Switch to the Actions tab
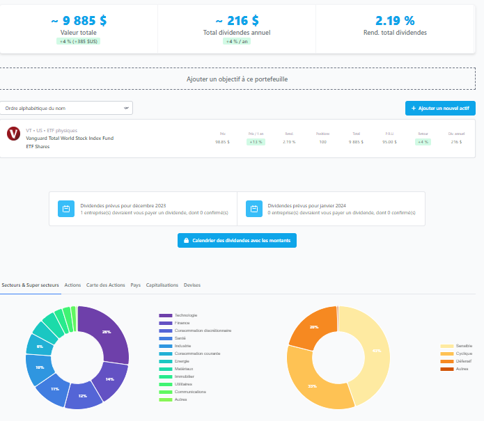 [x=72, y=285]
